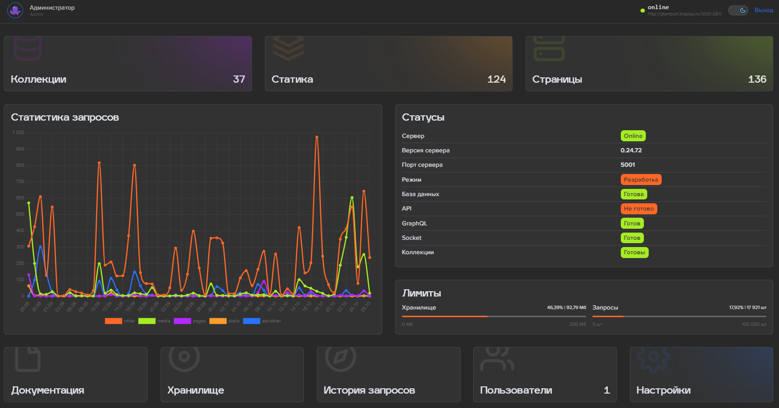Click the Хранилище storage limit bar
This screenshot has width=779, height=408.
point(494,316)
